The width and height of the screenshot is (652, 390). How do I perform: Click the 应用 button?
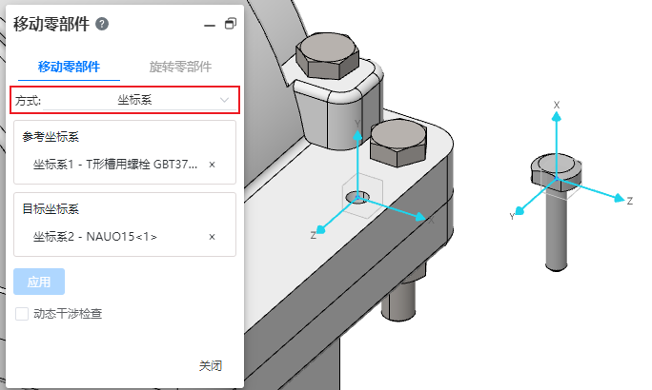pyautogui.click(x=39, y=282)
